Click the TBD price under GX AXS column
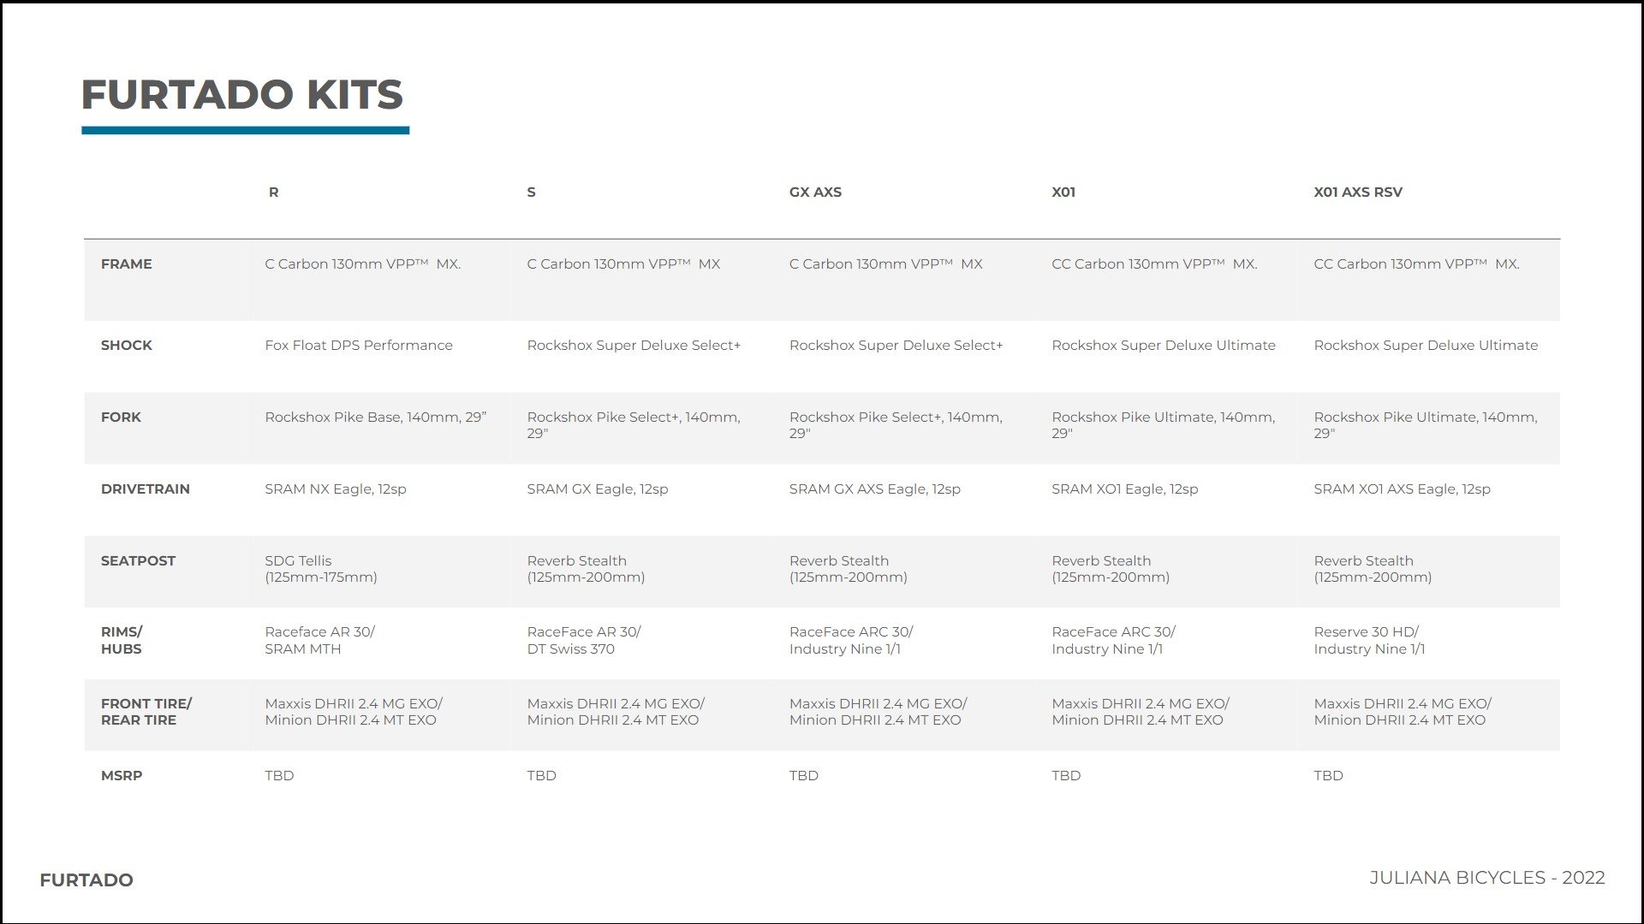The height and width of the screenshot is (924, 1644). (x=804, y=776)
